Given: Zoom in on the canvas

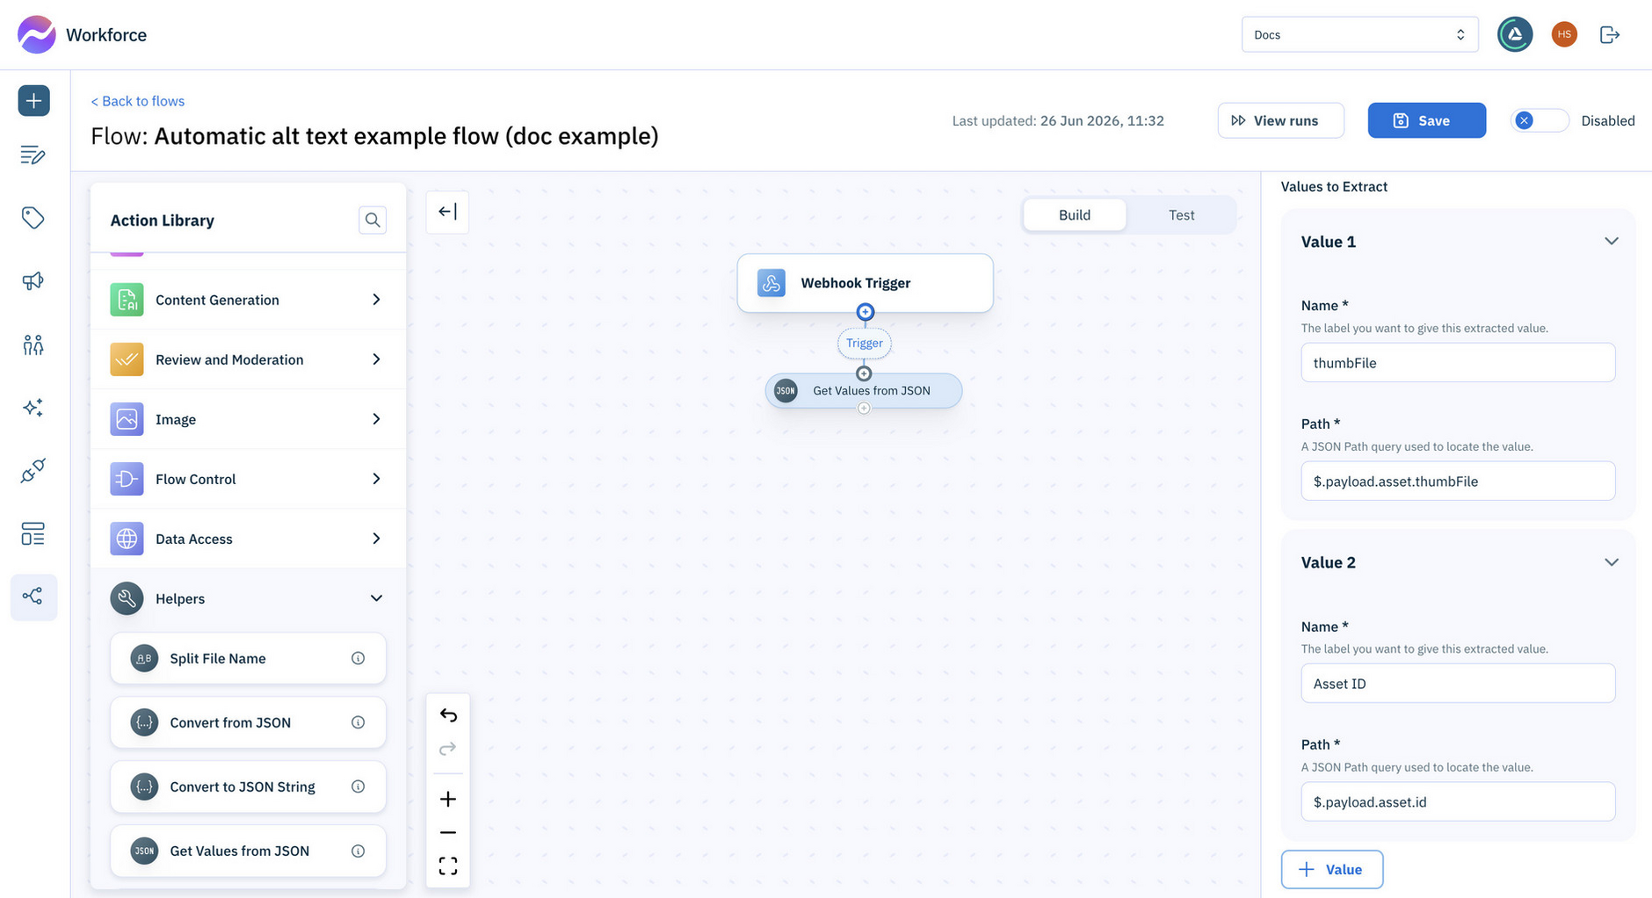Looking at the screenshot, I should tap(448, 799).
